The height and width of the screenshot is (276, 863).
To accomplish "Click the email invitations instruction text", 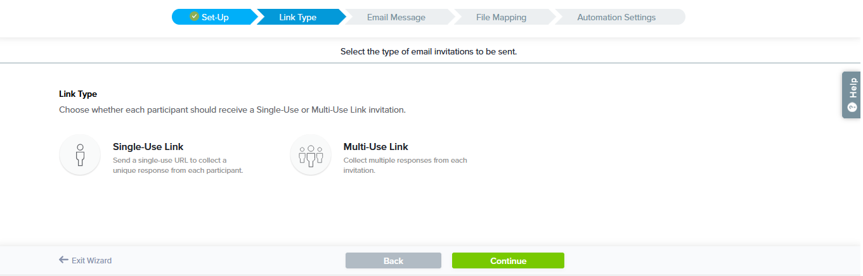I will pos(429,51).
